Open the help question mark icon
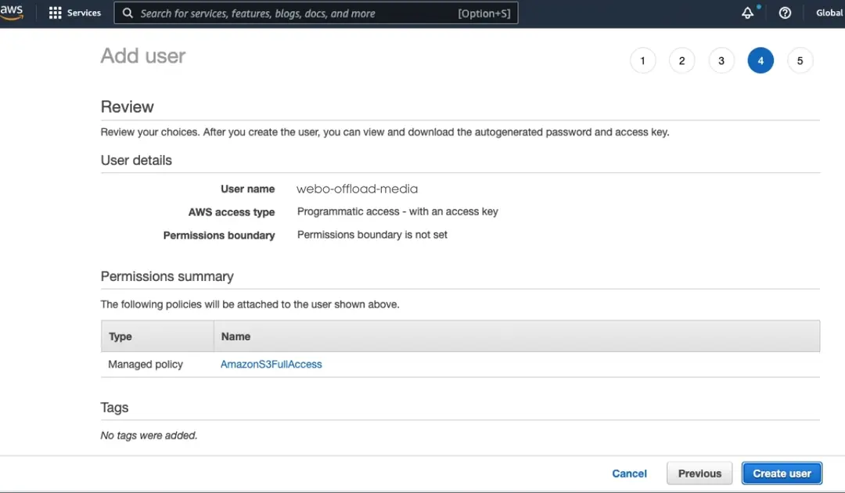 [x=785, y=13]
